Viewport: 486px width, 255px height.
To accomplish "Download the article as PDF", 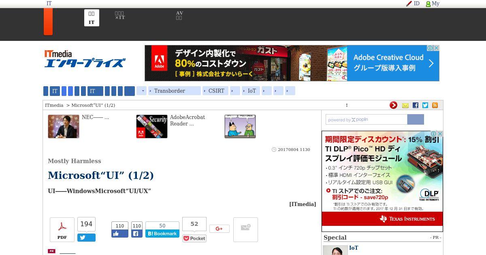I will click(x=62, y=229).
